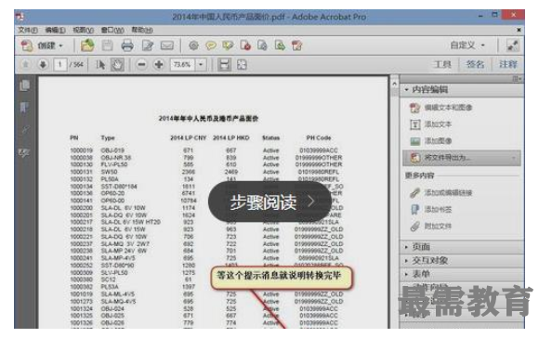
Task: Click the Save floppy disk icon
Action: click(x=107, y=45)
